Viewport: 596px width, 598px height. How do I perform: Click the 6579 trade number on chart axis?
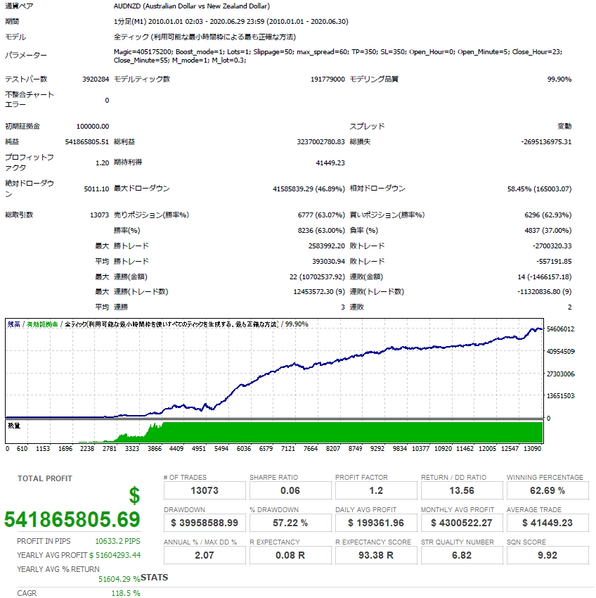pos(266,449)
